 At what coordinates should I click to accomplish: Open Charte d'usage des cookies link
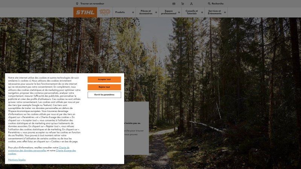pyautogui.click(x=42, y=152)
